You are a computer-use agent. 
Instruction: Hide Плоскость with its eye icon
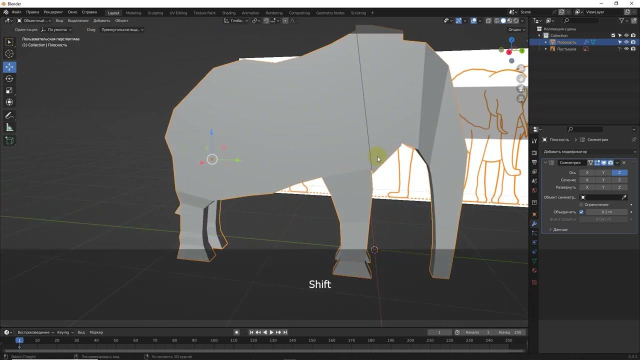(x=626, y=42)
